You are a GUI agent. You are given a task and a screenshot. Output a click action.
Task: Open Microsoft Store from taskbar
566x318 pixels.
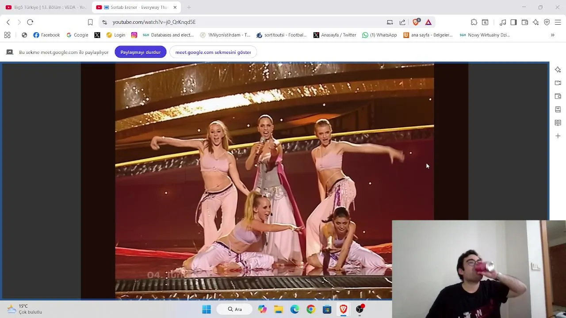point(327,309)
